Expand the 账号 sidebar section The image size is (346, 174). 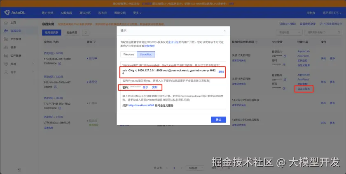coord(19,72)
